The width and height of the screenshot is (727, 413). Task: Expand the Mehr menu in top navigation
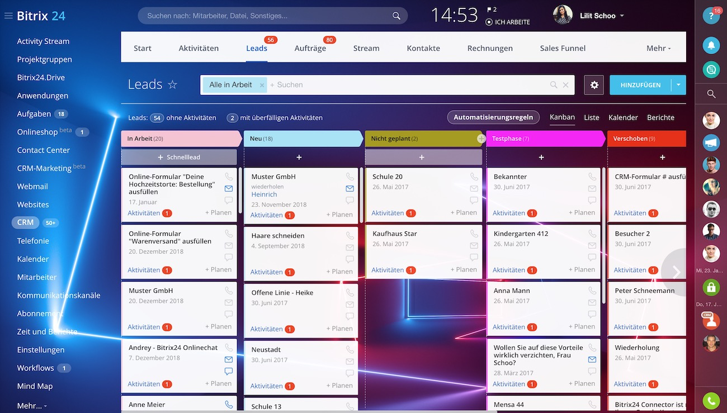[x=658, y=48]
